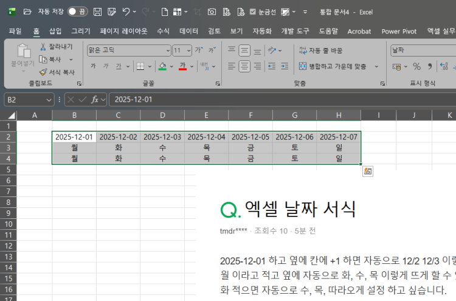
Task: Click the Cut (잘라내기) scissors icon
Action: tap(43, 47)
